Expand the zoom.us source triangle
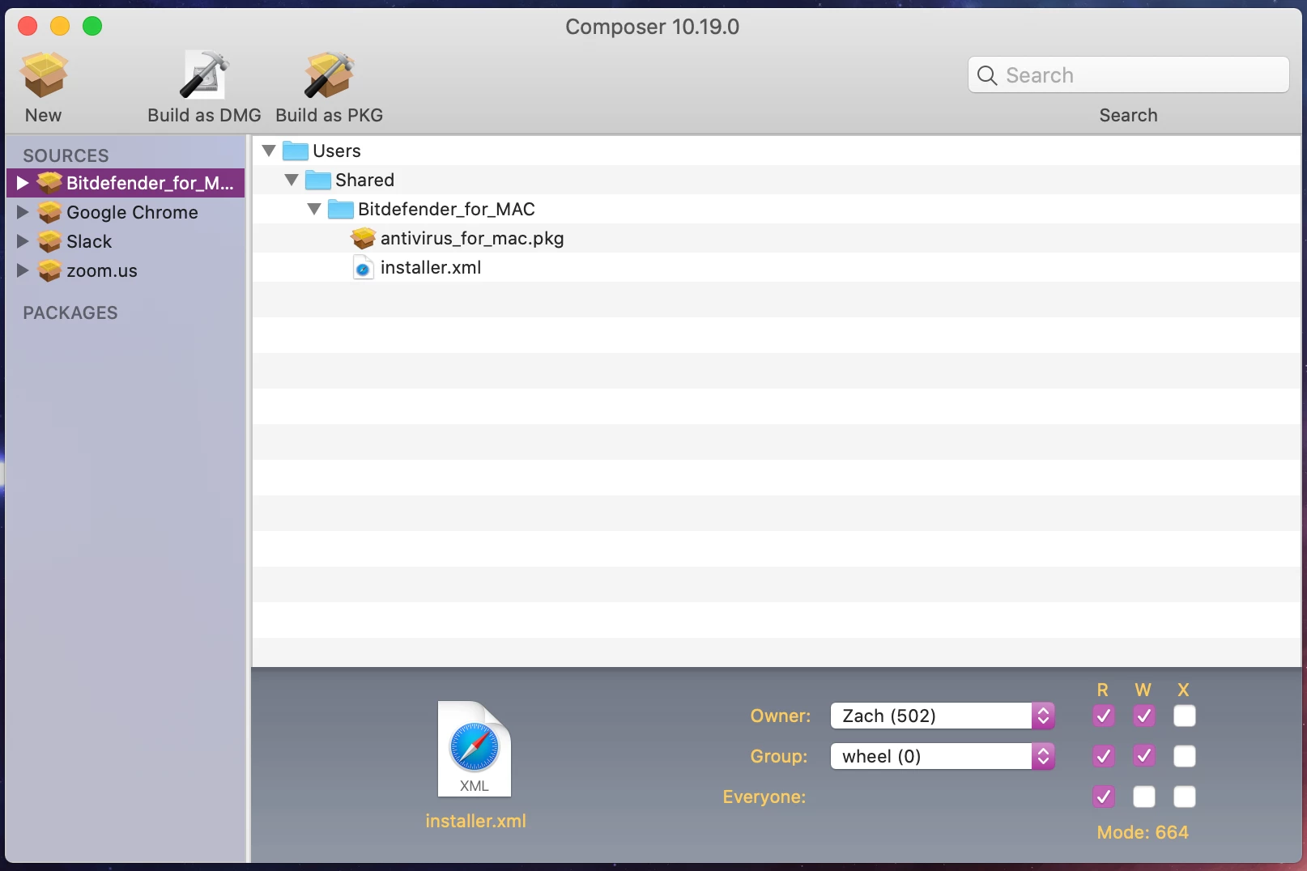The width and height of the screenshot is (1307, 871). tap(23, 270)
